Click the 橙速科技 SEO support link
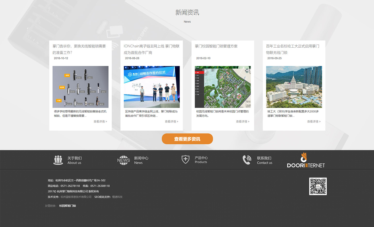Image resolution: width=374 pixels, height=227 pixels. tap(117, 197)
